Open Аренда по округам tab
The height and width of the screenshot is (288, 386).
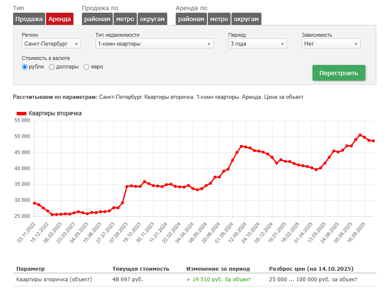(x=246, y=19)
